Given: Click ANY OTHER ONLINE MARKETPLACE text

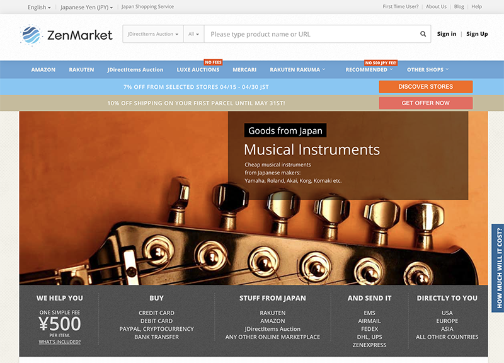Looking at the screenshot, I should 273,337.
